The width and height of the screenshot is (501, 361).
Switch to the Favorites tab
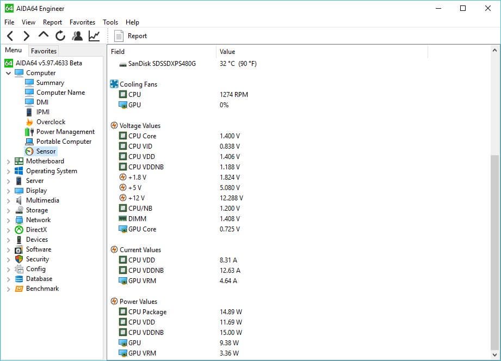[44, 51]
